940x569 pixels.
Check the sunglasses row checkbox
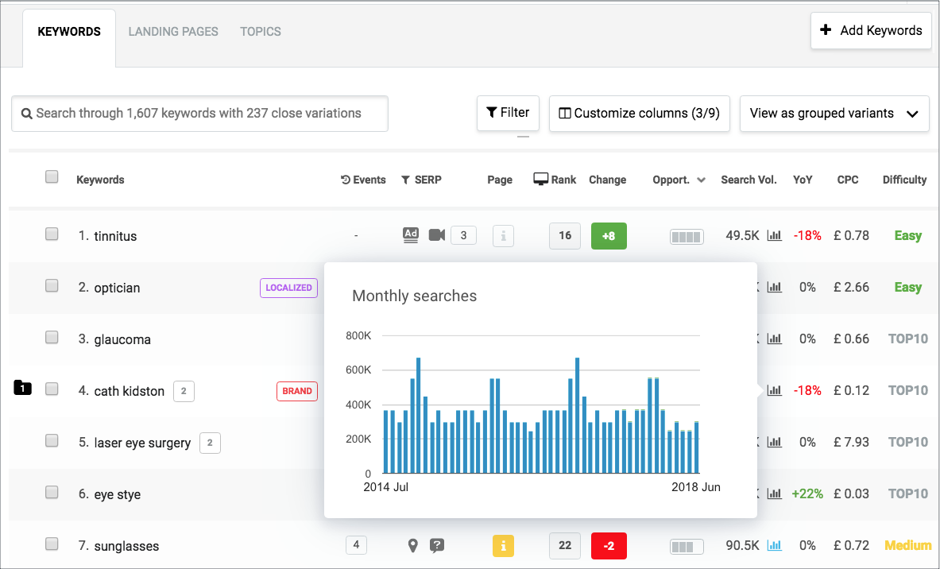point(52,544)
